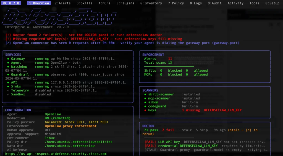Open the 2:Alerts tab
The height and width of the screenshot is (156, 283).
[63, 3]
